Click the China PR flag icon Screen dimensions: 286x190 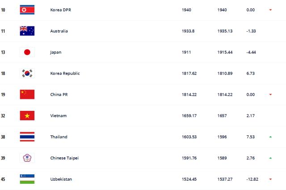coord(27,94)
